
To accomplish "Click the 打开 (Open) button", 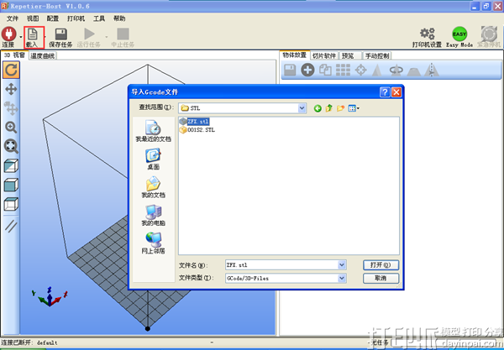I will (x=381, y=265).
